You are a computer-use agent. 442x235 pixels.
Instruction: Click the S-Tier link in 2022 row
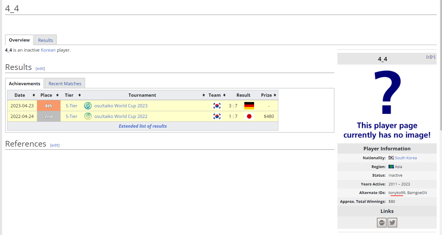71,116
